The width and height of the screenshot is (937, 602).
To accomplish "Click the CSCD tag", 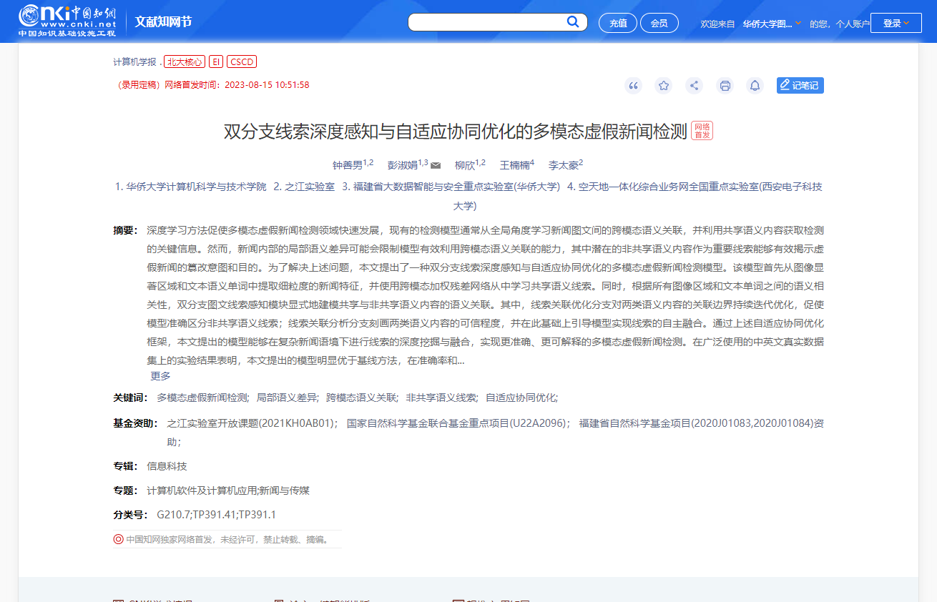I will pyautogui.click(x=242, y=62).
